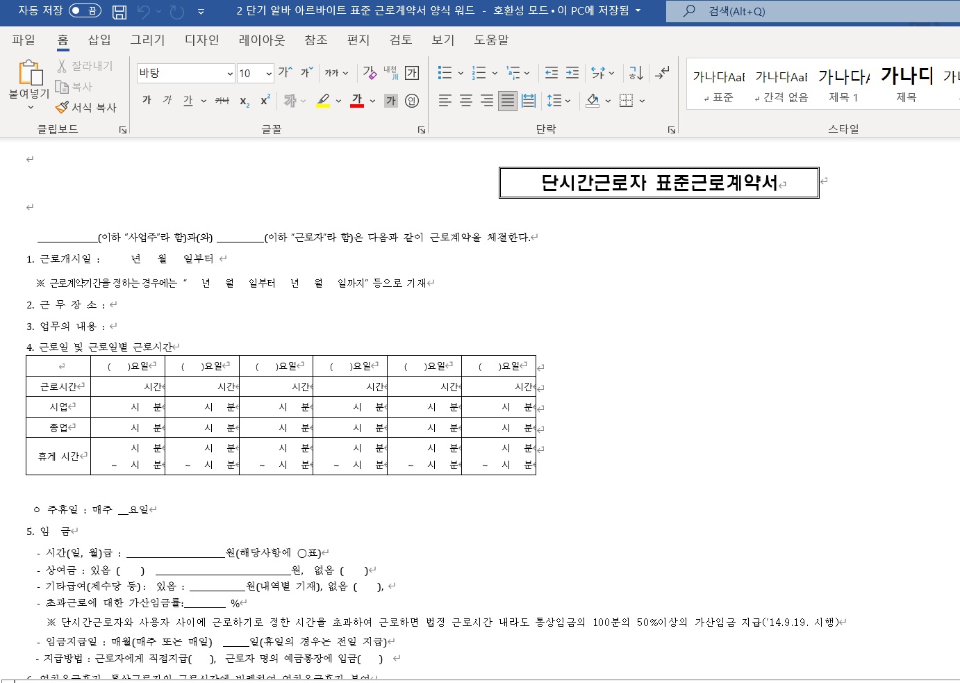Click bullet list icon
Viewport: 960px width, 683px height.
pos(445,72)
